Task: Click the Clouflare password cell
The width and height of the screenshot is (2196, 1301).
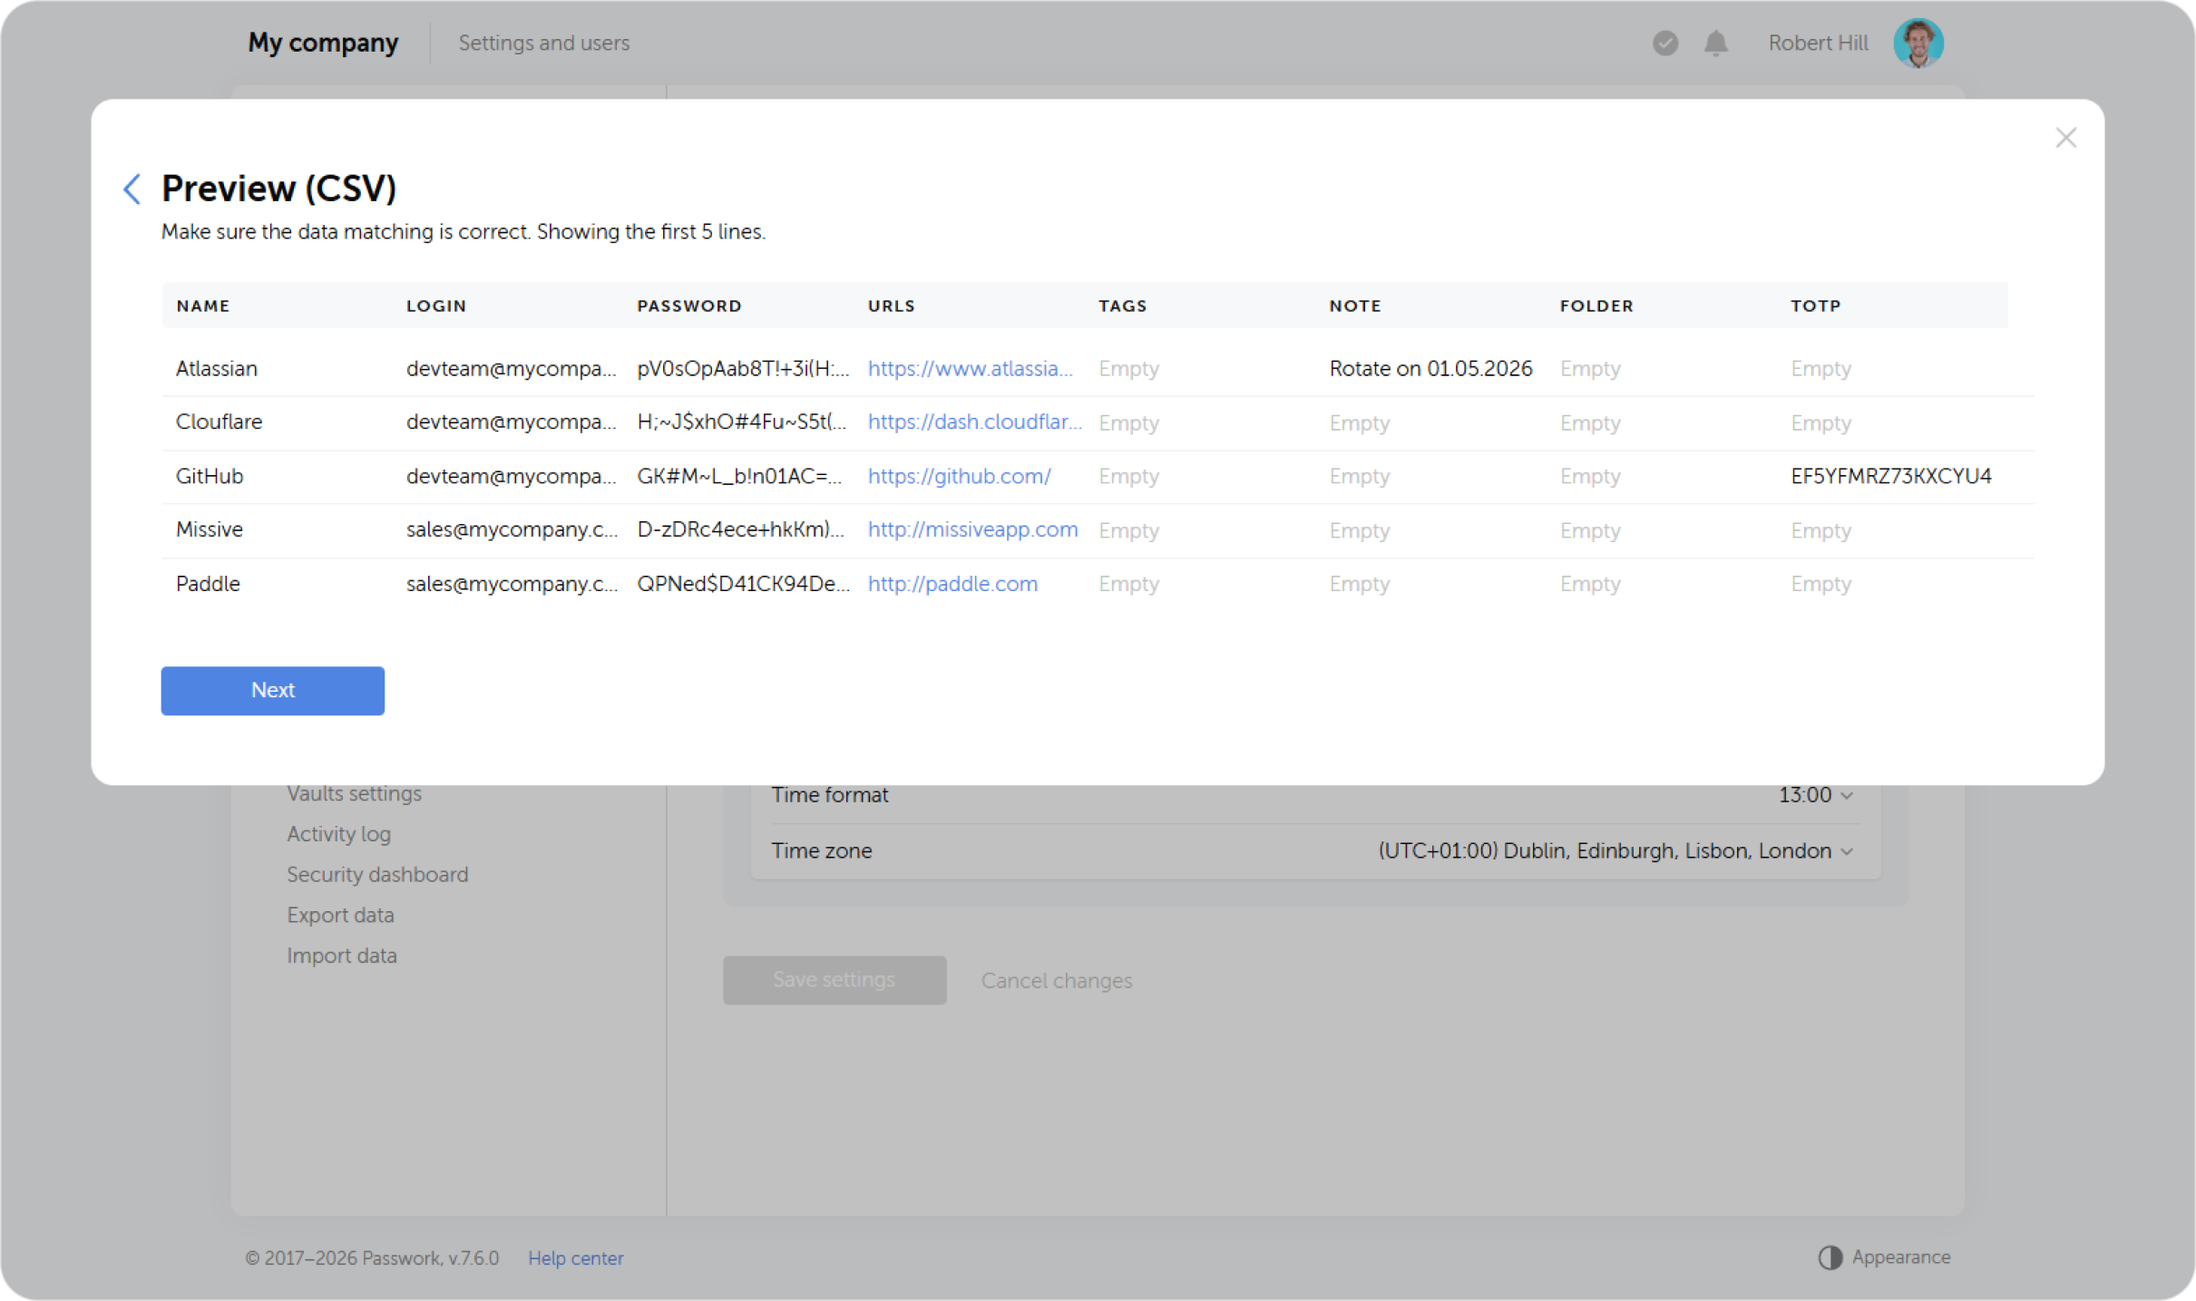Action: point(741,422)
